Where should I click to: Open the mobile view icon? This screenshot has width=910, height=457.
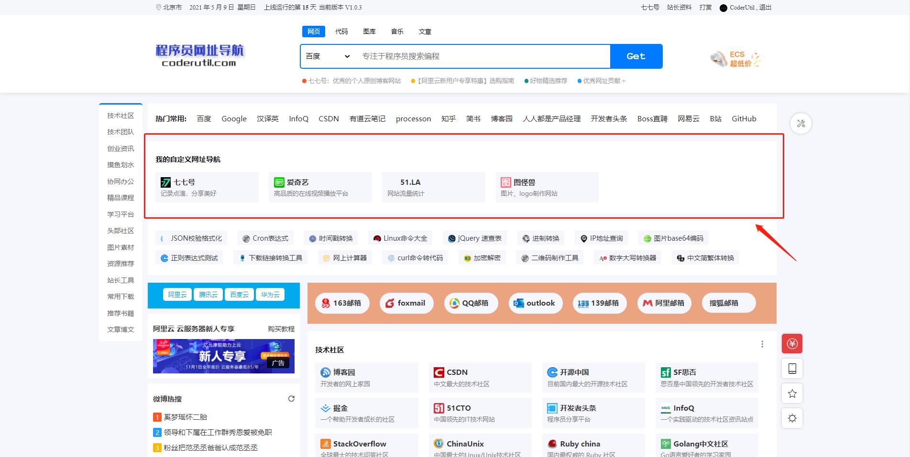coord(792,369)
